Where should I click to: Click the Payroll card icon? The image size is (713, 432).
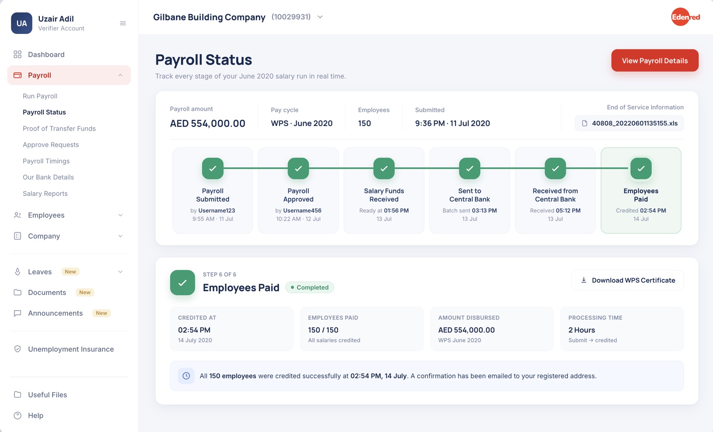pos(18,75)
